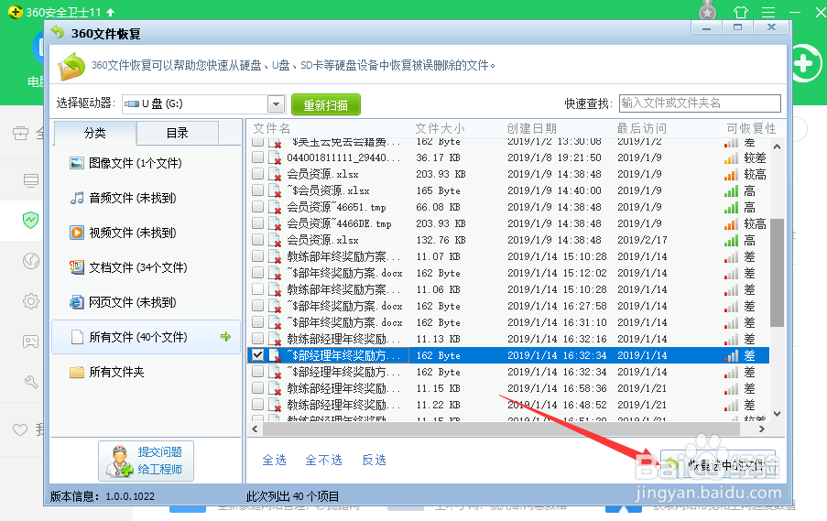Check the 132.76 KB 会员资源.xlsx file
The width and height of the screenshot is (827, 521).
click(257, 239)
